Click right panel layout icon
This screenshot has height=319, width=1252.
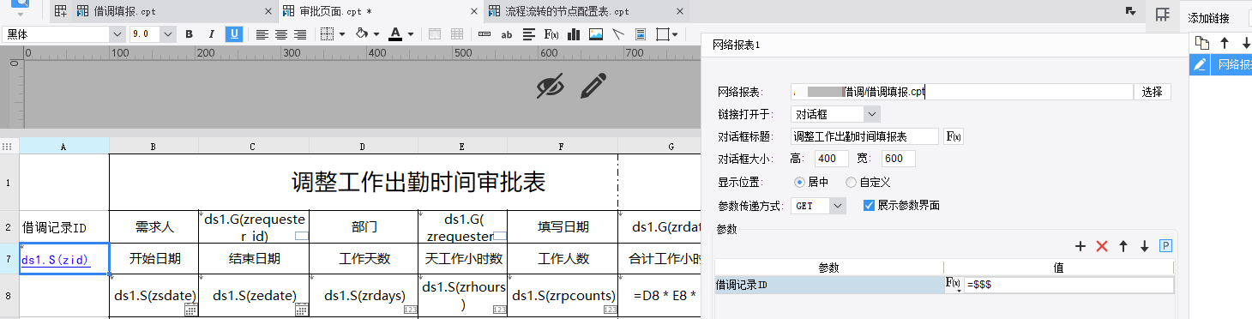(x=1163, y=15)
